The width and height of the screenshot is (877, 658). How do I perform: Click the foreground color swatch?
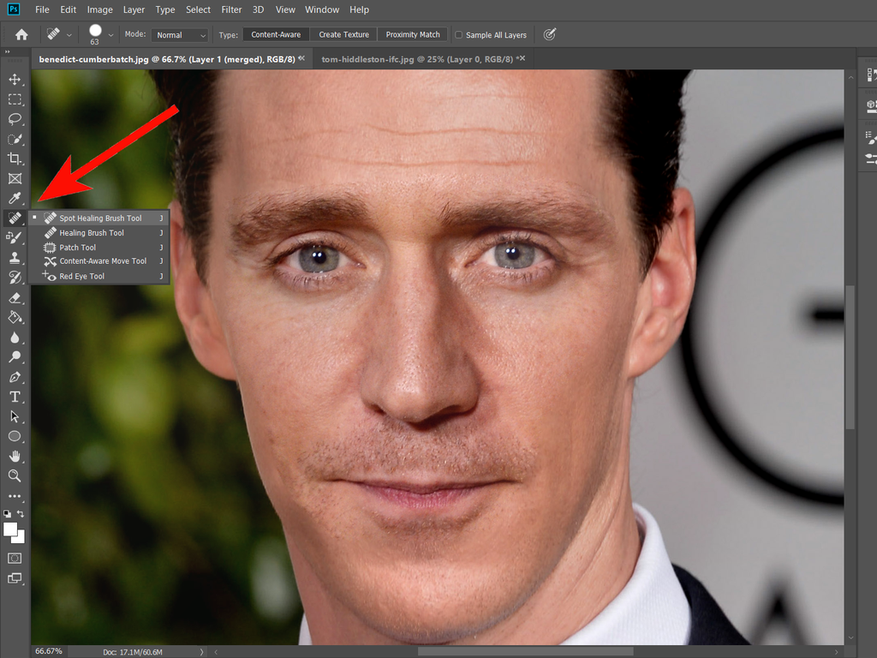point(10,529)
